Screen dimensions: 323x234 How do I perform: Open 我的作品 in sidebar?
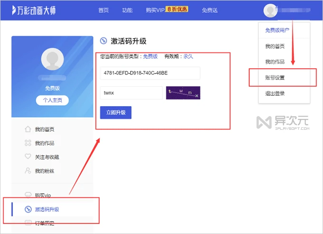pyautogui.click(x=45, y=143)
